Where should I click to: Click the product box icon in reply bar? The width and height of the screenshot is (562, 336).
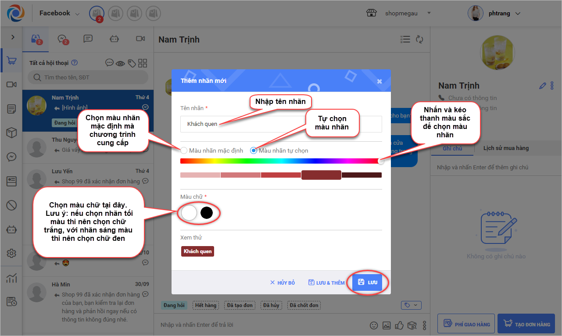[412, 325]
